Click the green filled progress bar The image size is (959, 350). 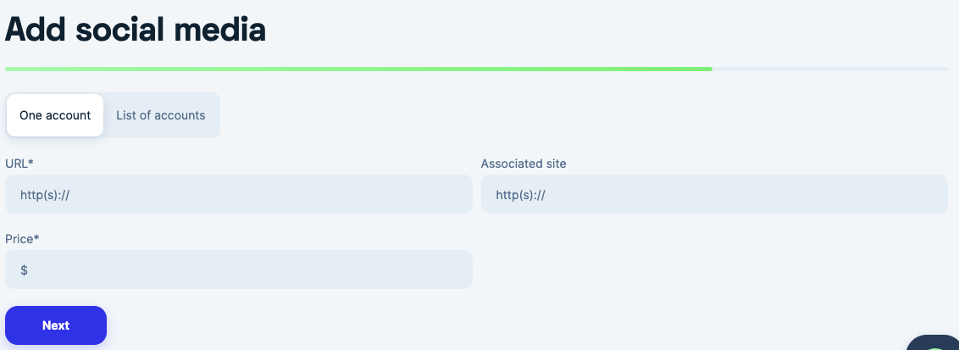click(x=358, y=69)
